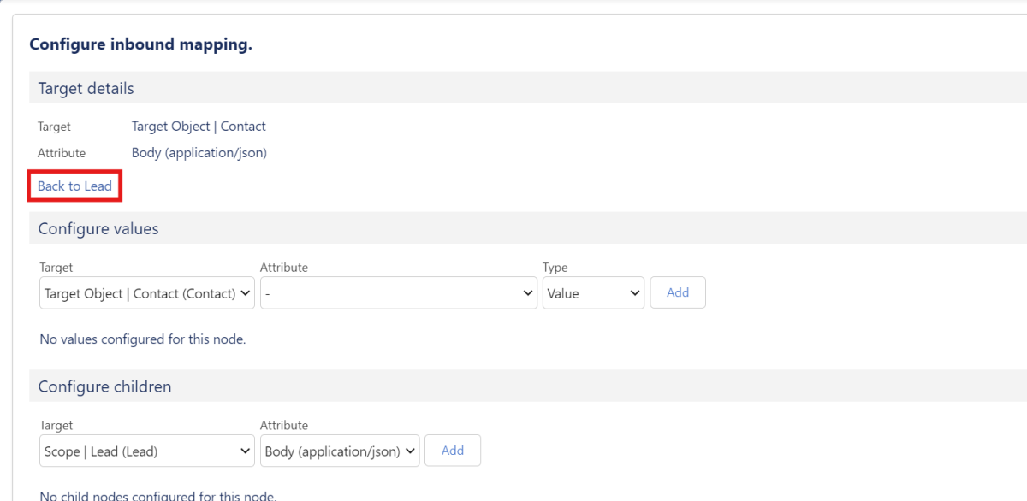Open the Type dropdown set to Value

click(x=593, y=293)
